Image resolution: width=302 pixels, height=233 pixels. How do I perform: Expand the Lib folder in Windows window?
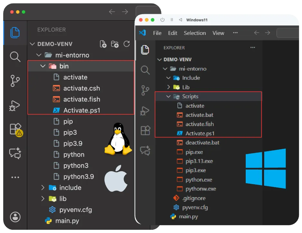coord(169,87)
